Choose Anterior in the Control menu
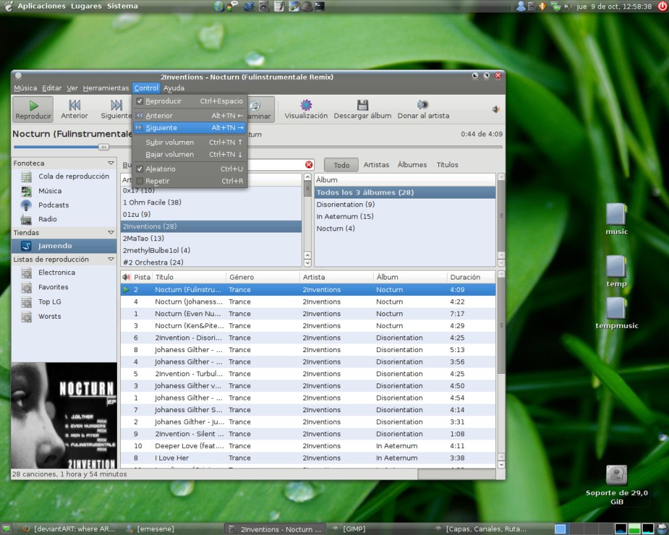Viewport: 669px width, 535px height. click(x=190, y=116)
